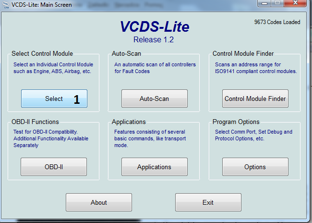Maximize the VCDS-Lite window
This screenshot has height=223, width=312.
coord(277,3)
